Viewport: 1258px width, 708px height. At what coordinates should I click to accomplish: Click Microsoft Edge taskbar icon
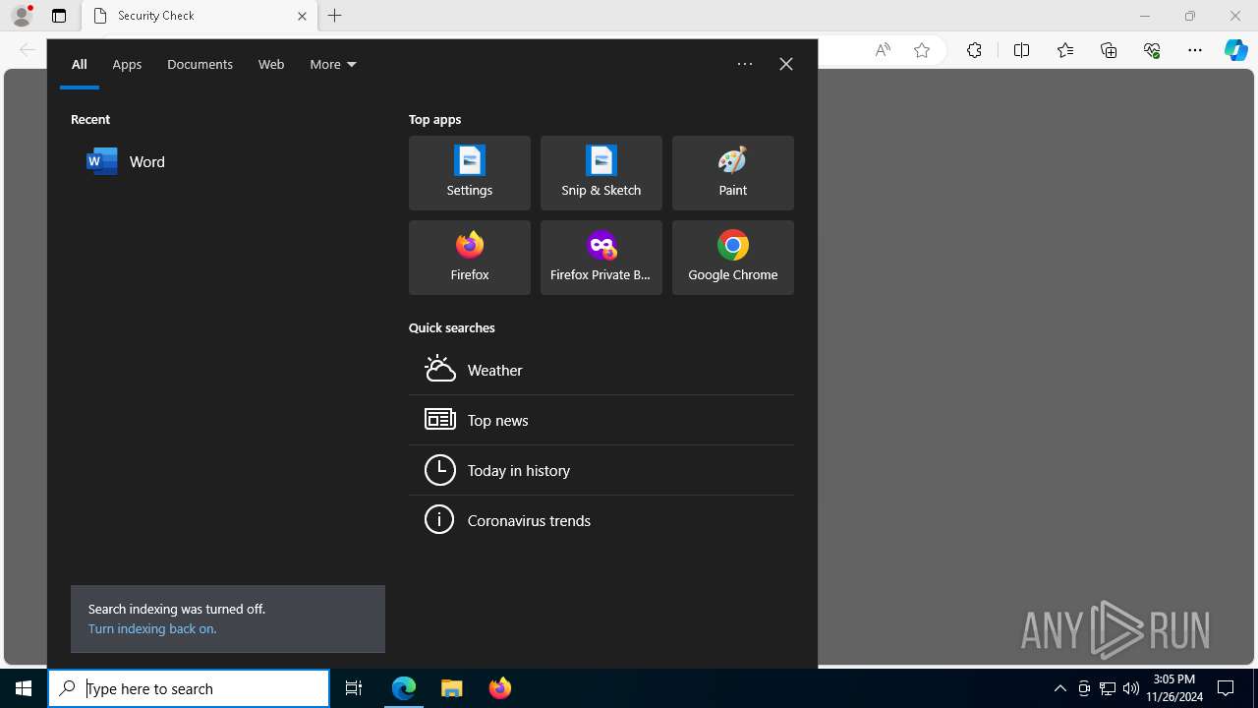point(404,688)
